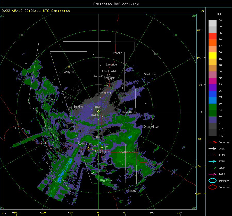Pick the green 22JP arrow legend icon
Image resolution: width=232 pixels, height=216 pixels.
(212, 168)
